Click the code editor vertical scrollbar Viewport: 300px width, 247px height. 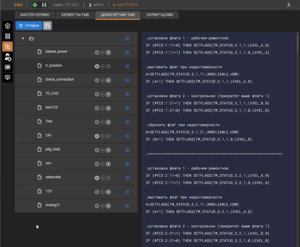click(x=298, y=44)
